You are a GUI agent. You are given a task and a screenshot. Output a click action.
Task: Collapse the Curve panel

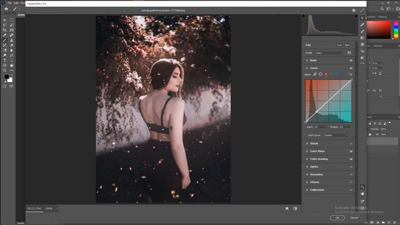[307, 68]
